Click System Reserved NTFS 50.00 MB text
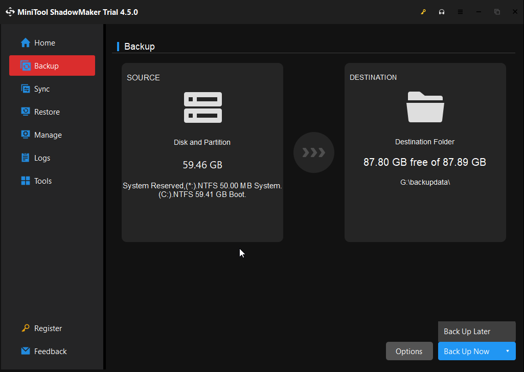 click(x=202, y=186)
